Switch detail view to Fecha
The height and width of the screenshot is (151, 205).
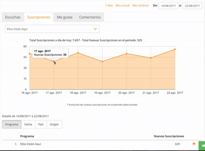coord(28,124)
